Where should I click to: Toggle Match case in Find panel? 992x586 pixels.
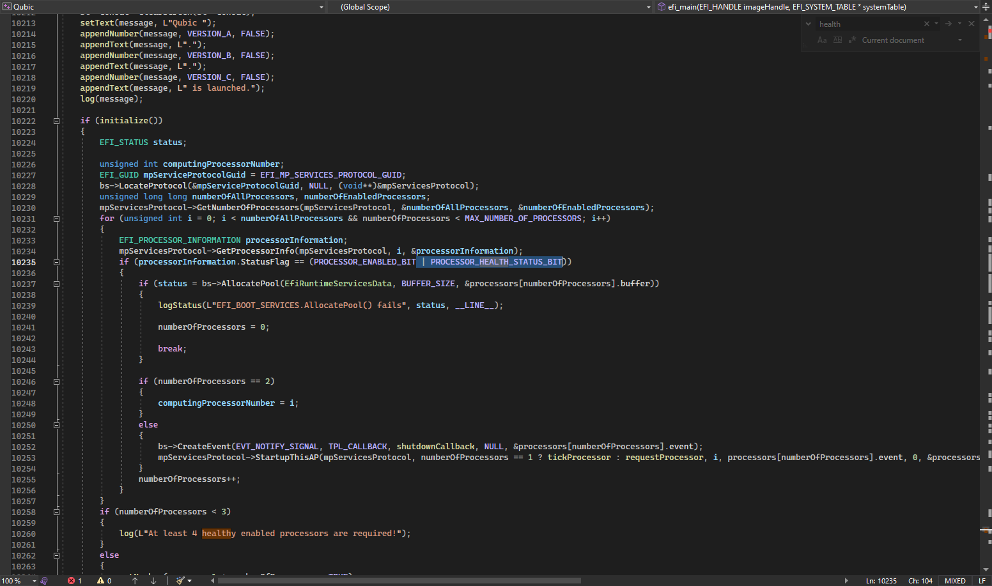point(822,40)
